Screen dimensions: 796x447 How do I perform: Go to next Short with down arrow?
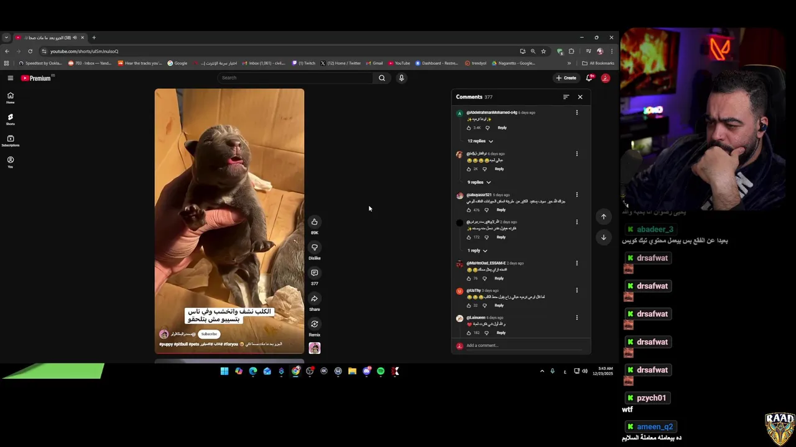click(x=603, y=237)
